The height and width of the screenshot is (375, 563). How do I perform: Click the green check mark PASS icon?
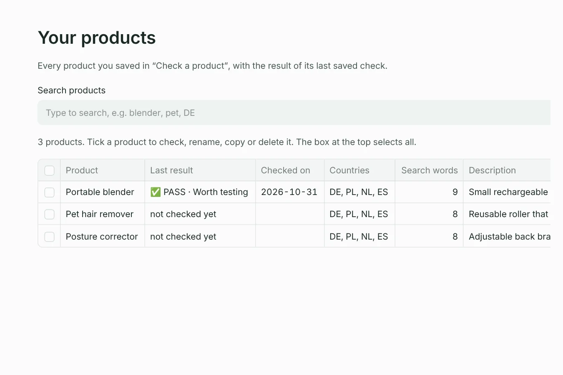(156, 192)
